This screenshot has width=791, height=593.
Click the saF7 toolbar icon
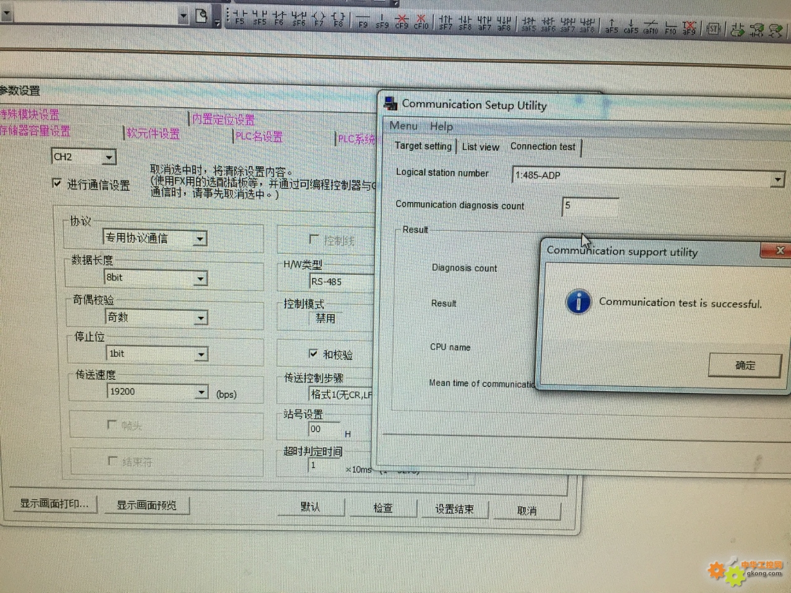[568, 25]
